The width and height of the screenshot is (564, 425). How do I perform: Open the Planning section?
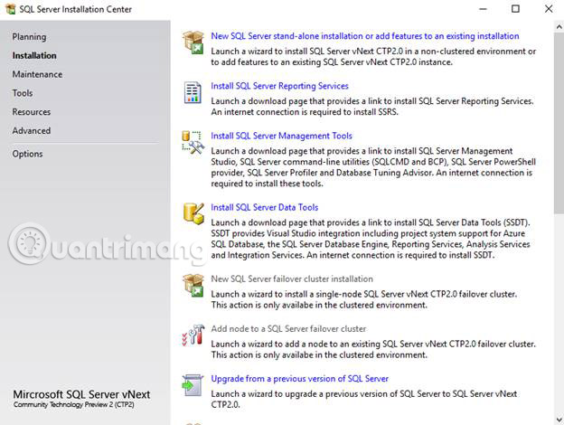[x=29, y=37]
